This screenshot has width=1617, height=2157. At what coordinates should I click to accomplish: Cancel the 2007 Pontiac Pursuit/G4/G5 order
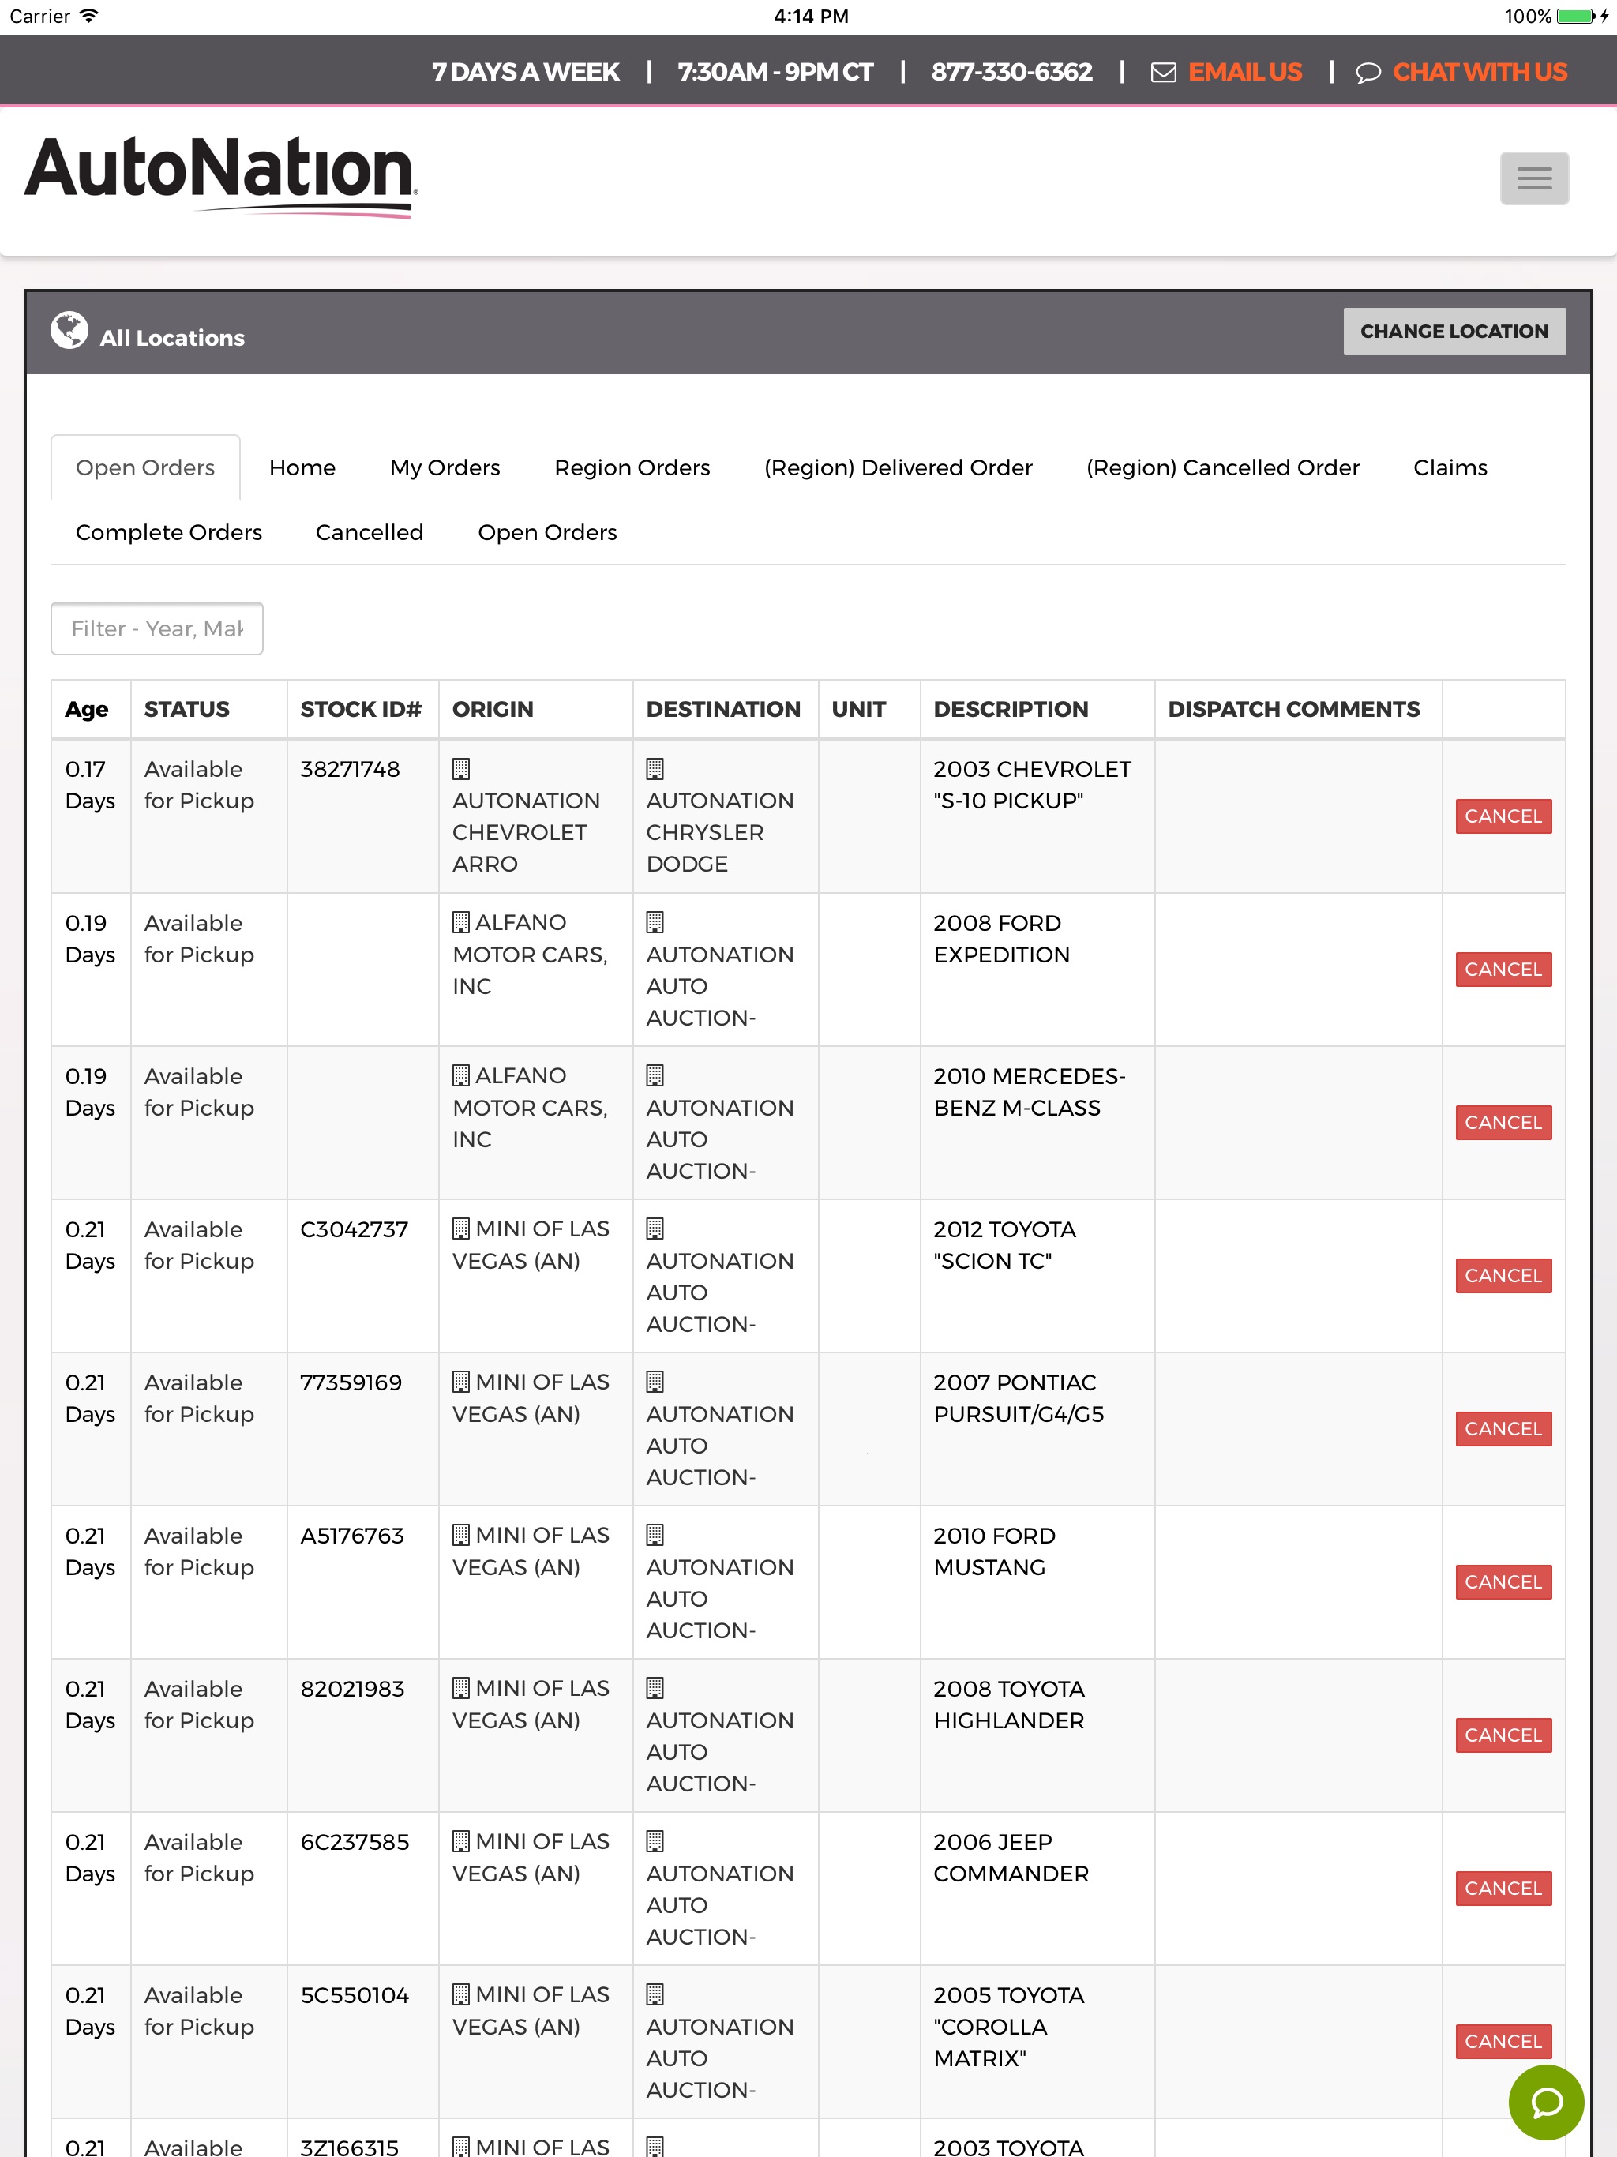1503,1428
